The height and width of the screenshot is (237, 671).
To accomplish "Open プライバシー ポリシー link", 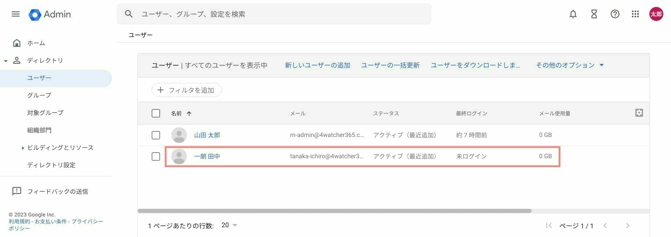I will (x=56, y=225).
